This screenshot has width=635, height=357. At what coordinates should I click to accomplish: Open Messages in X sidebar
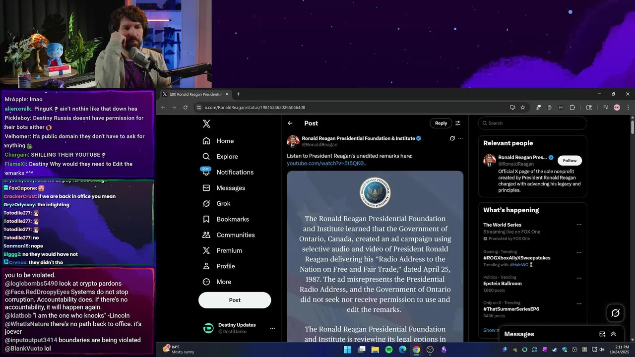pos(224,188)
